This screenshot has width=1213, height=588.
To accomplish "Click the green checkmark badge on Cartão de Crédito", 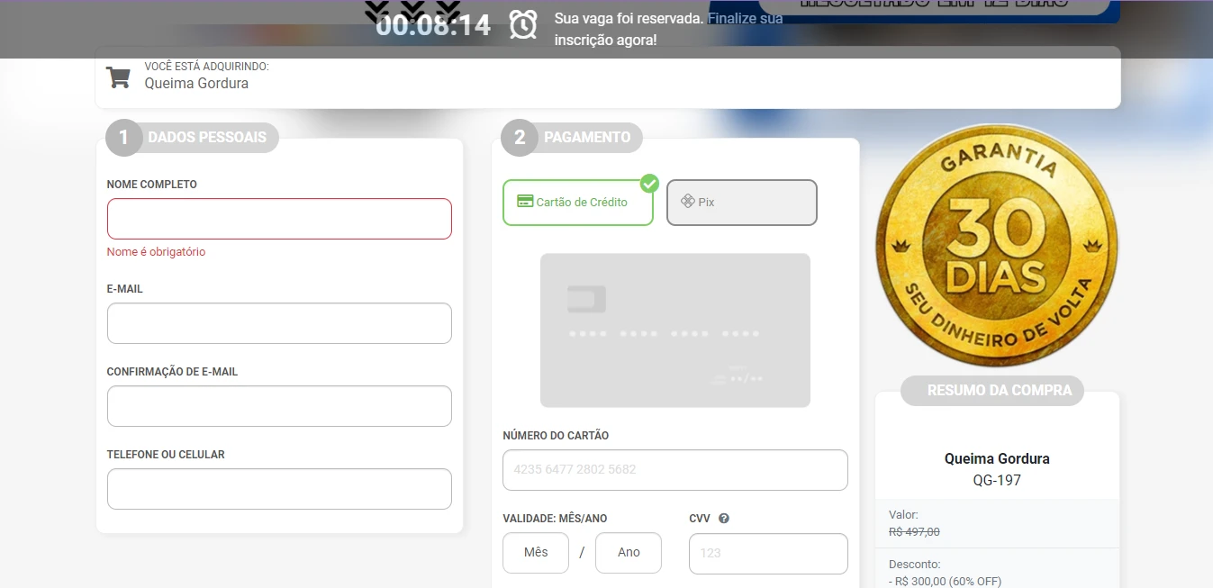I will (649, 184).
